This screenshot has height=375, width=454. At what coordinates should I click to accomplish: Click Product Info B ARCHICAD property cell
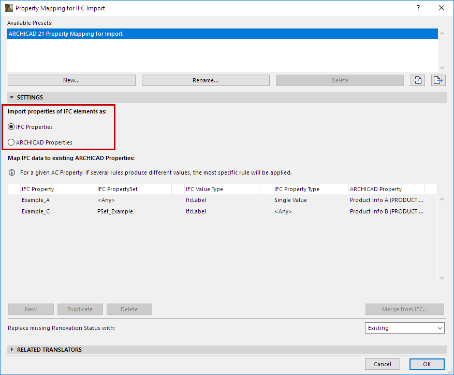click(x=387, y=211)
